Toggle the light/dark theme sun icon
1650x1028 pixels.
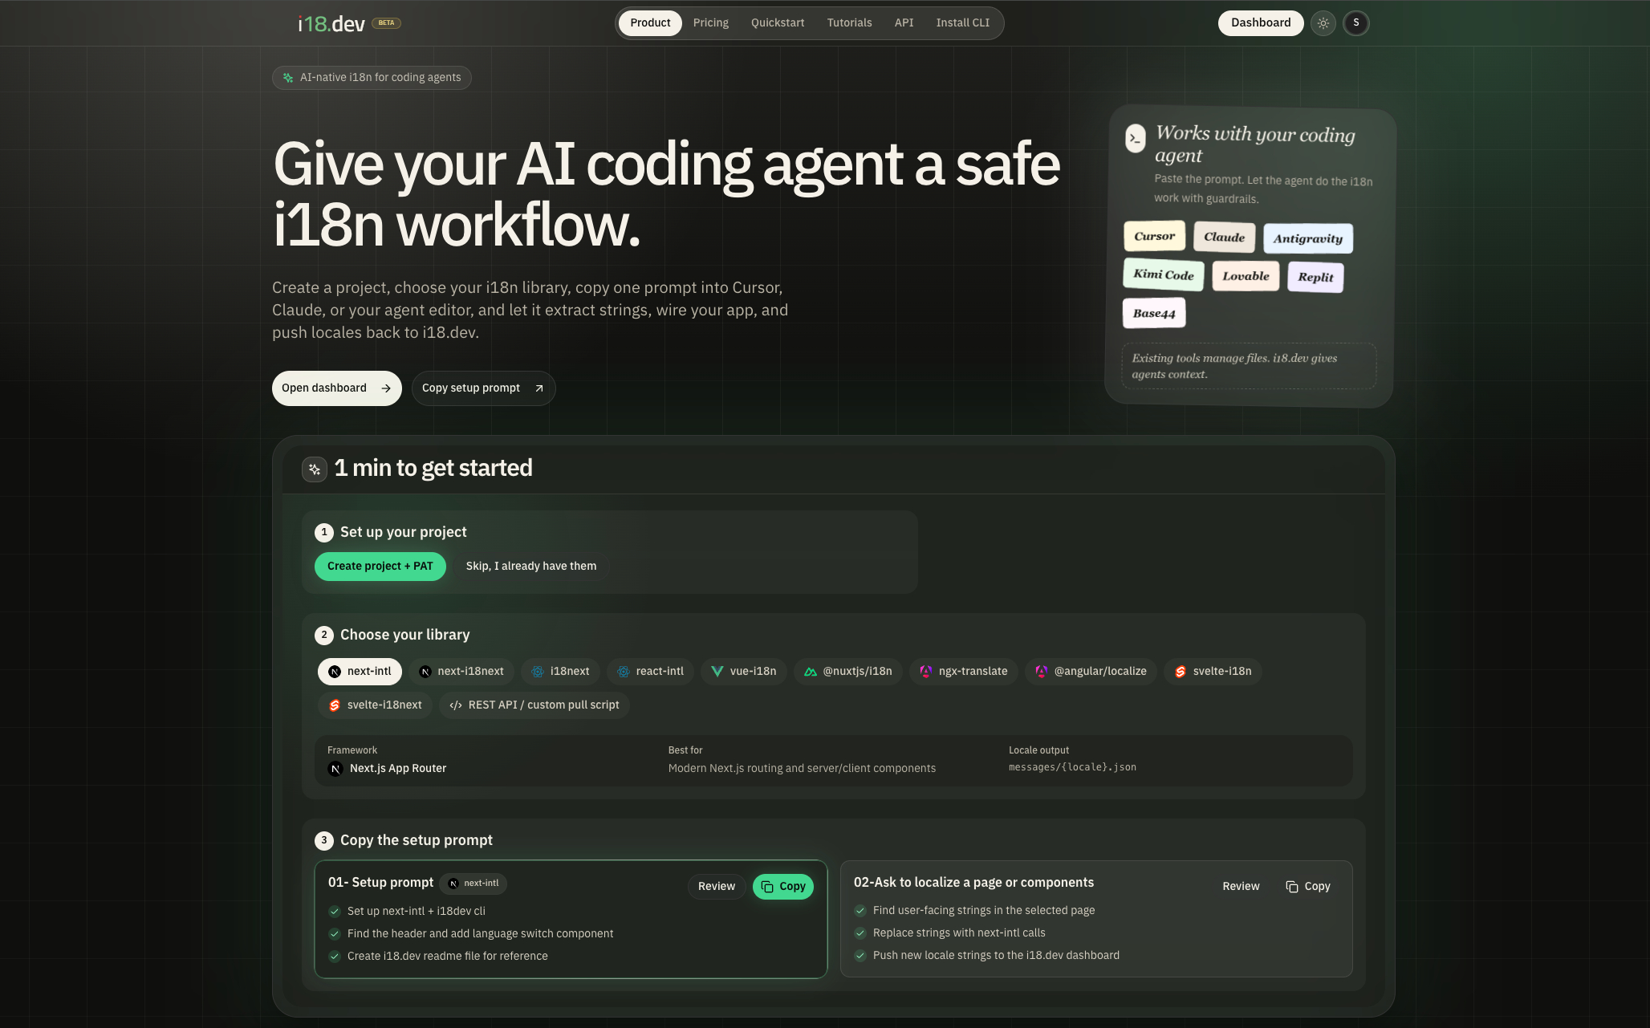click(x=1323, y=23)
